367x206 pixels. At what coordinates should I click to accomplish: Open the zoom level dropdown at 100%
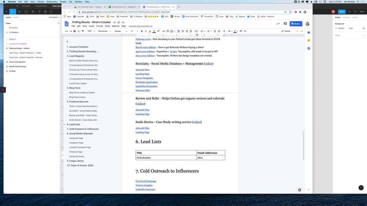tap(91, 31)
